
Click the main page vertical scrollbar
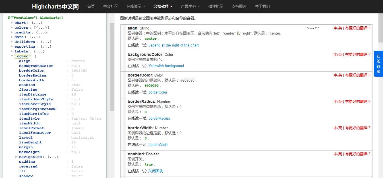click(381, 28)
